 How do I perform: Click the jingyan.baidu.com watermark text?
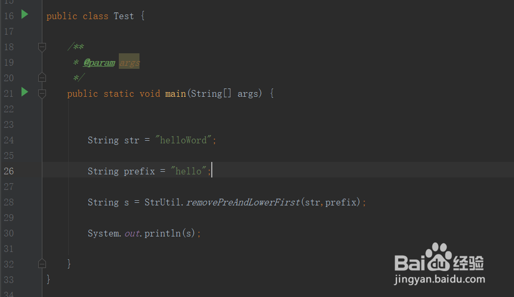click(x=440, y=279)
